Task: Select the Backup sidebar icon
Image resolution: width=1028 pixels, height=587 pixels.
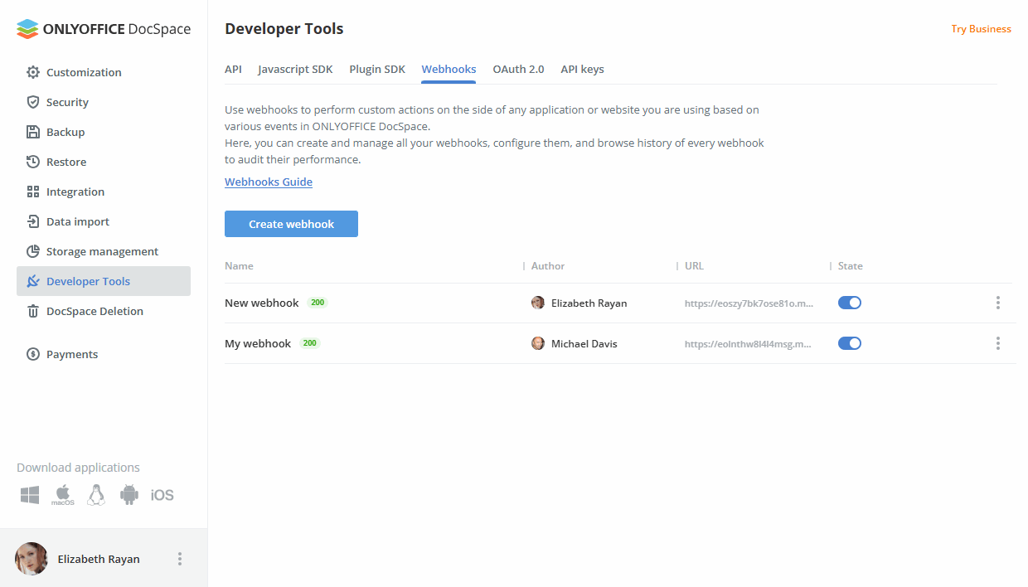Action: tap(33, 132)
